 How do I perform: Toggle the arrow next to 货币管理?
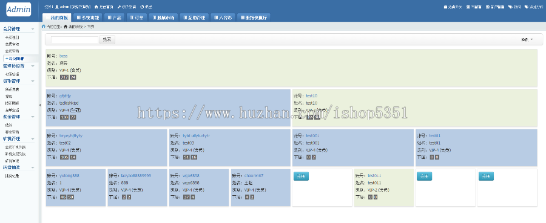pyautogui.click(x=33, y=81)
